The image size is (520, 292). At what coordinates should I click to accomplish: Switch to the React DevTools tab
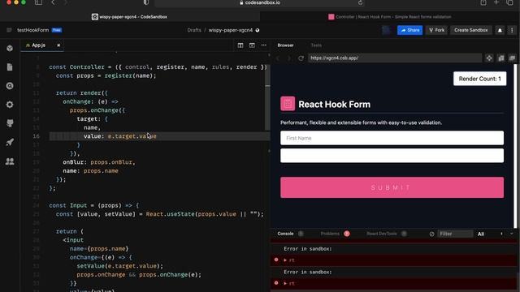point(382,234)
